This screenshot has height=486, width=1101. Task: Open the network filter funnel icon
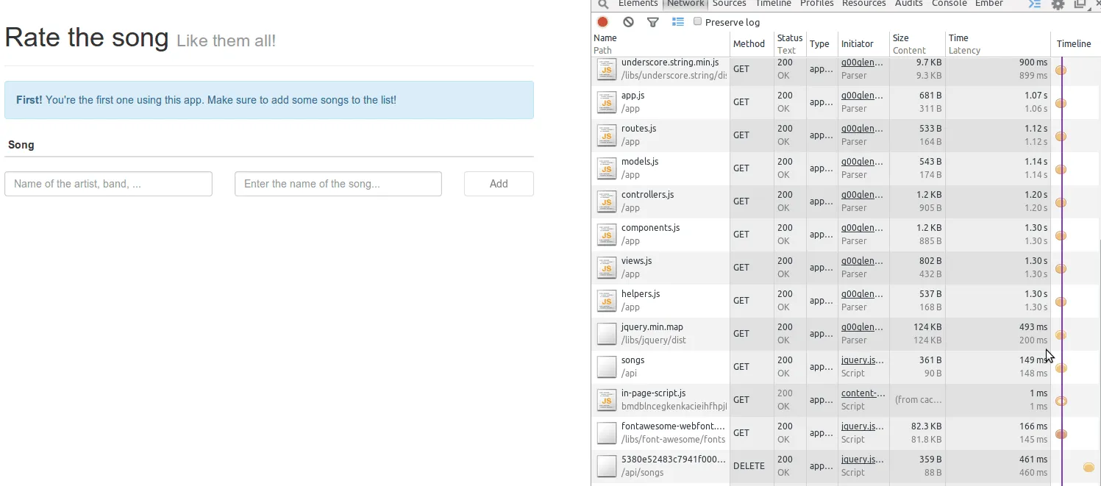[x=652, y=22]
